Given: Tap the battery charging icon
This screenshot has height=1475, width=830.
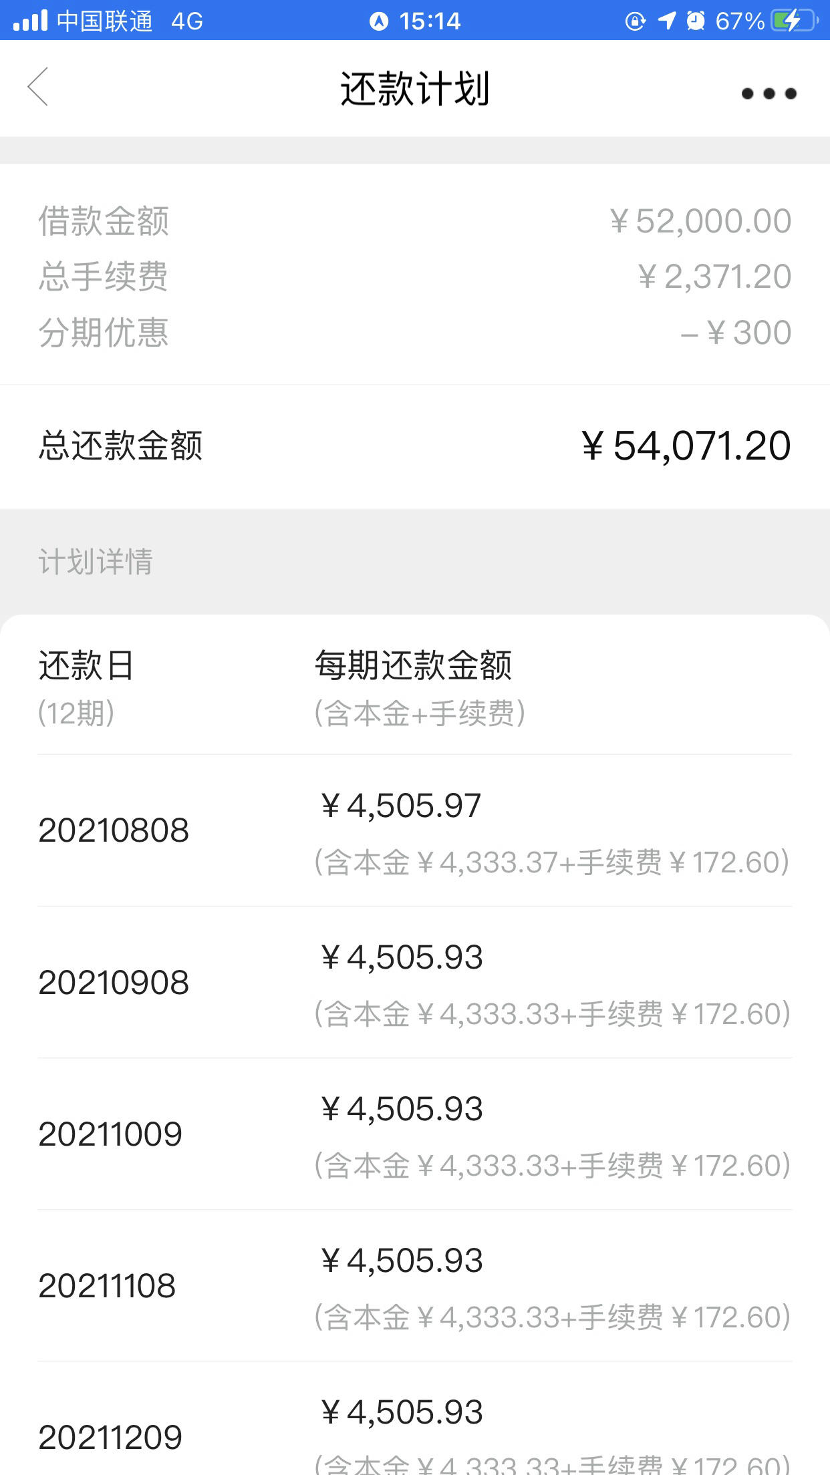Looking at the screenshot, I should [795, 21].
